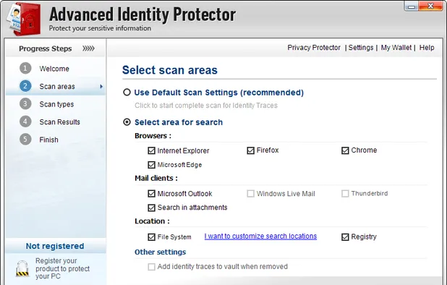This screenshot has height=285, width=447.
Task: Click 'Click to start complete scan for Identity Traces' text
Action: point(206,106)
